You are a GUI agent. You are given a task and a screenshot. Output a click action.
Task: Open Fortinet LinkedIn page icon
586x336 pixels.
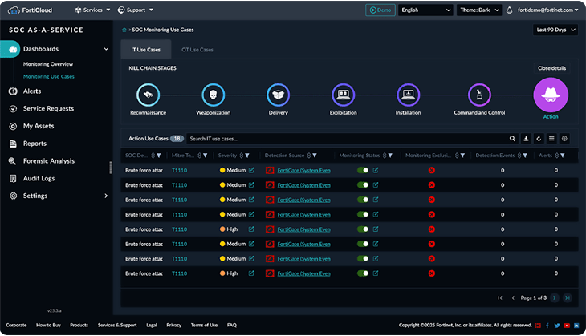(x=576, y=326)
